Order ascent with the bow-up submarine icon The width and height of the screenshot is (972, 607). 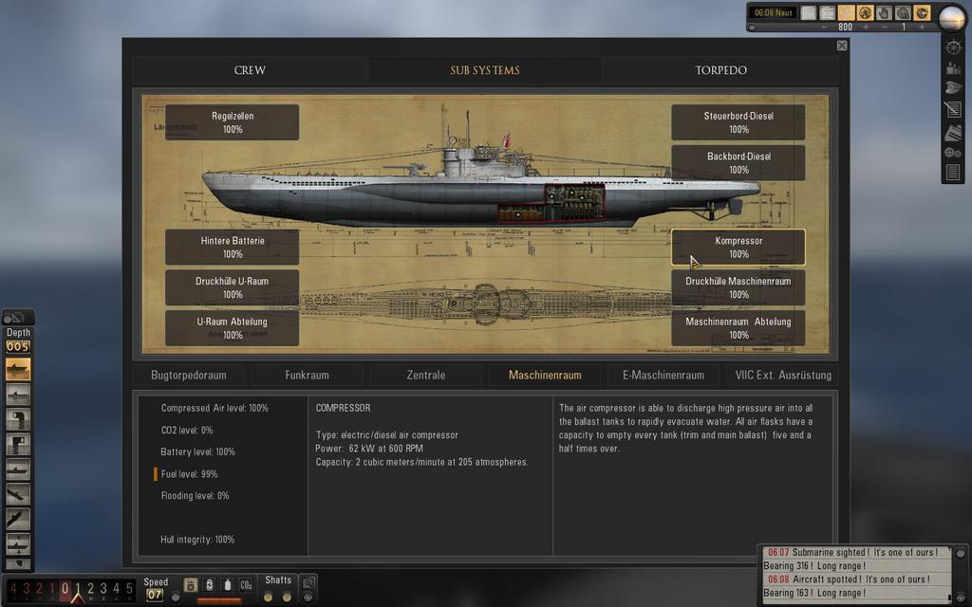click(x=18, y=519)
